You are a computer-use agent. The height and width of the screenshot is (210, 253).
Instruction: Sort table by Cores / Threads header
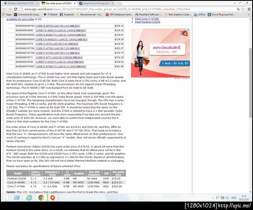pyautogui.click(x=36, y=173)
